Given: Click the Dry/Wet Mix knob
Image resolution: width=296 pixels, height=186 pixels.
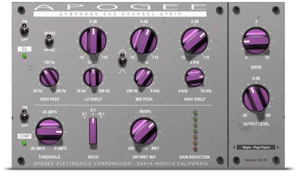Looking at the screenshot, I should [144, 131].
